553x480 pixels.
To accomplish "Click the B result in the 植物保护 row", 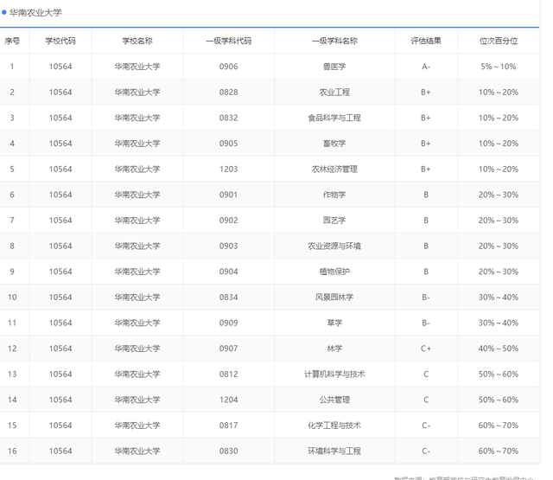I will pos(426,272).
